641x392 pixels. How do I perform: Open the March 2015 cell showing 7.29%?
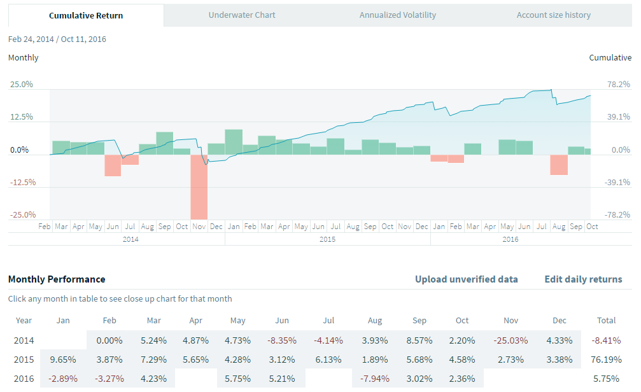(153, 359)
